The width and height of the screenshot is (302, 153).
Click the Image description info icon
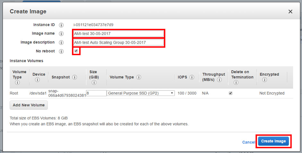click(61, 42)
